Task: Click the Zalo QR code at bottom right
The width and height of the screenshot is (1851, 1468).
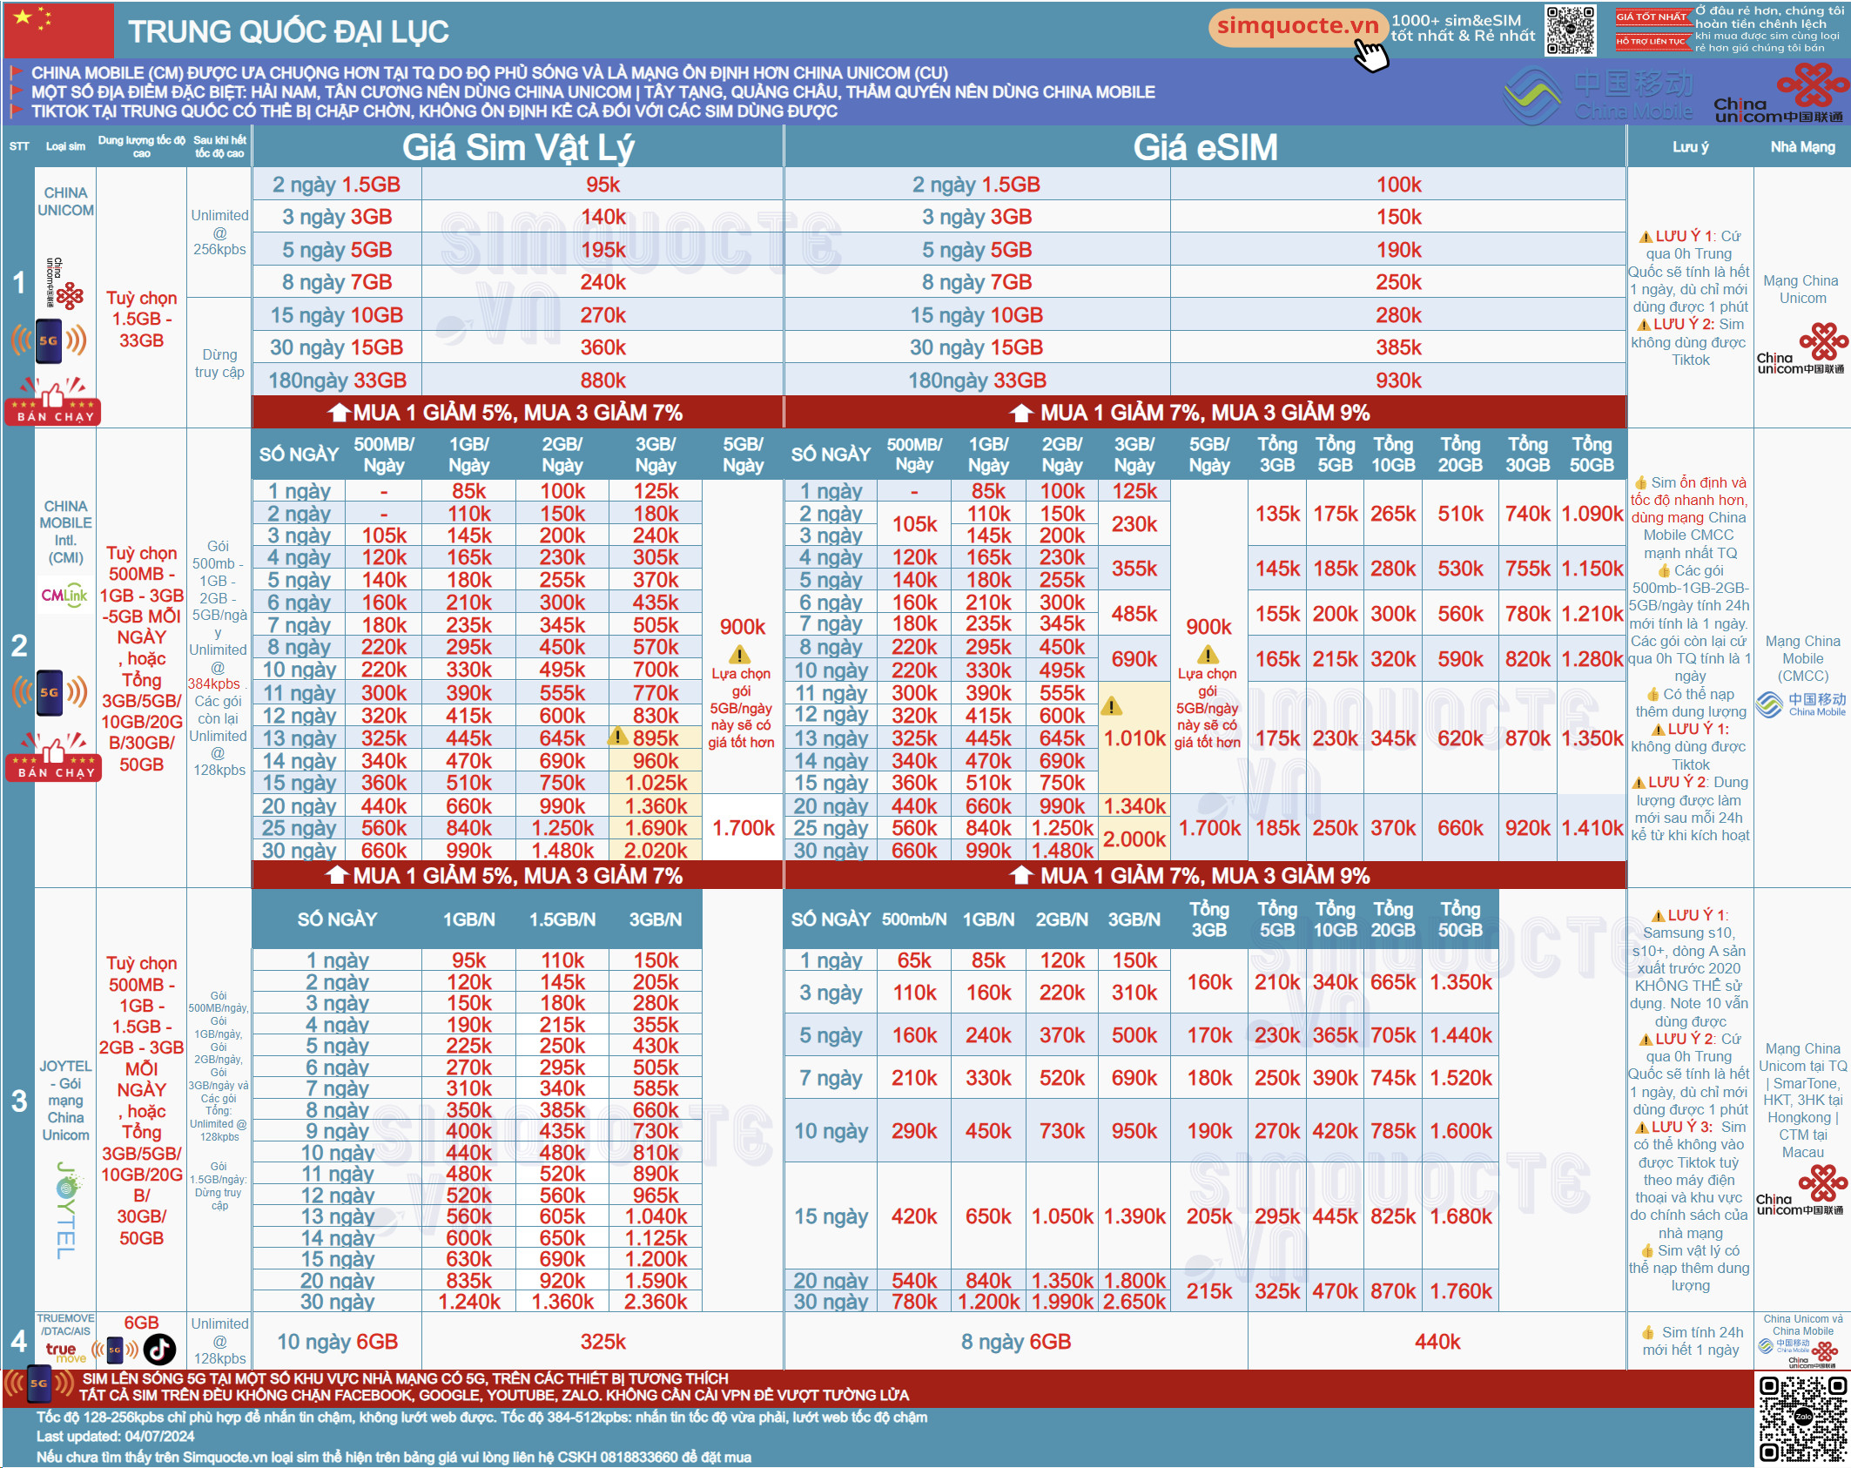Action: point(1802,1418)
